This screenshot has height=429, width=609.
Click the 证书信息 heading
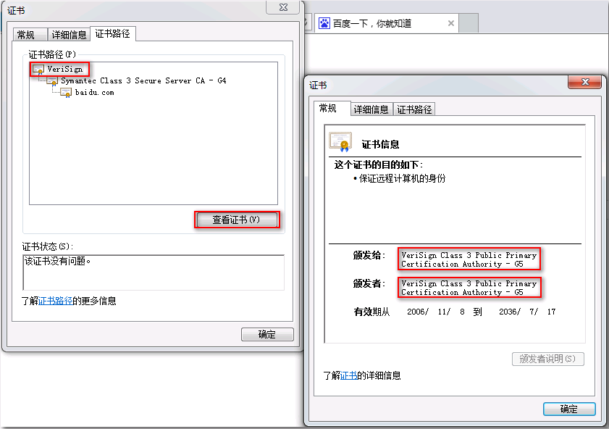[381, 144]
